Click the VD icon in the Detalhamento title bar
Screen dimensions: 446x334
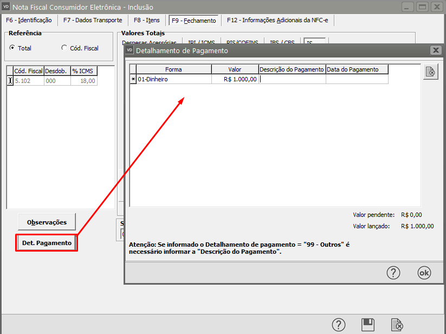tap(130, 50)
